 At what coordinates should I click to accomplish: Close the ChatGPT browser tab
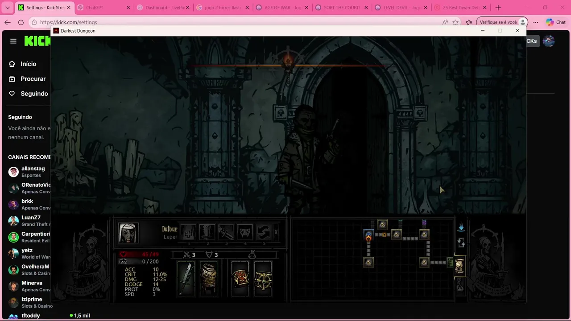point(128,8)
